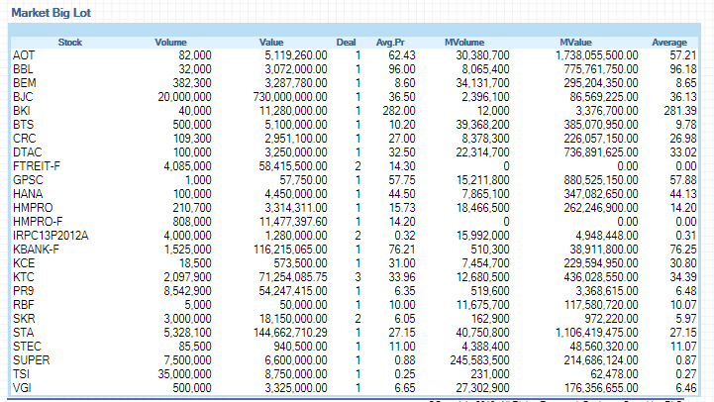Click BKI average price 282.00
This screenshot has height=402, width=714.
pyautogui.click(x=399, y=111)
